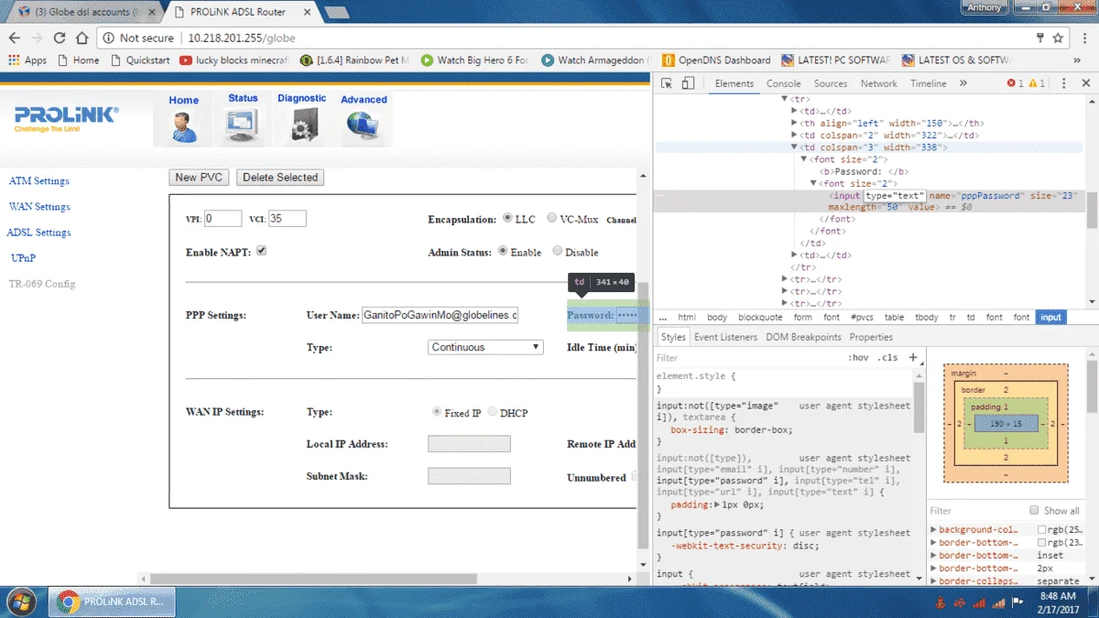Expand the th align="left" node

795,124
